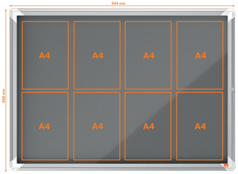This screenshot has height=174, width=238.
Task: Select the second A4 sheet in the top row
Action: [x=97, y=55]
